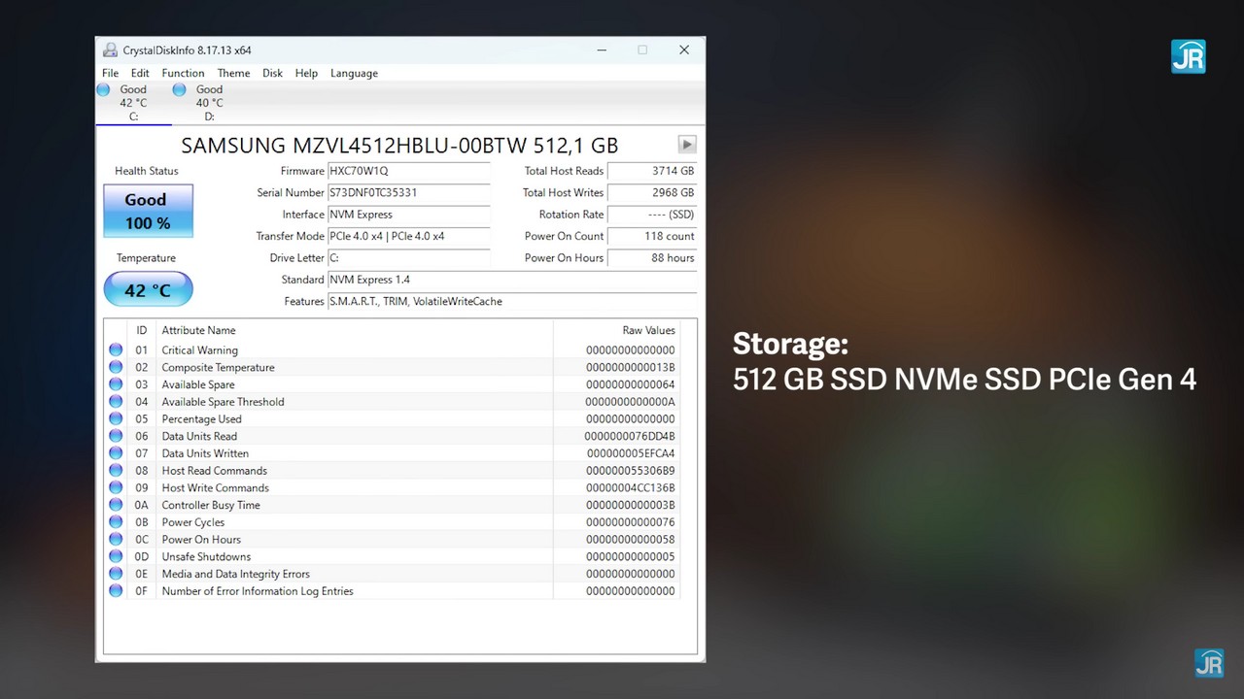Click the Unsafe Shutdowns status orb
1244x699 pixels.
[116, 557]
